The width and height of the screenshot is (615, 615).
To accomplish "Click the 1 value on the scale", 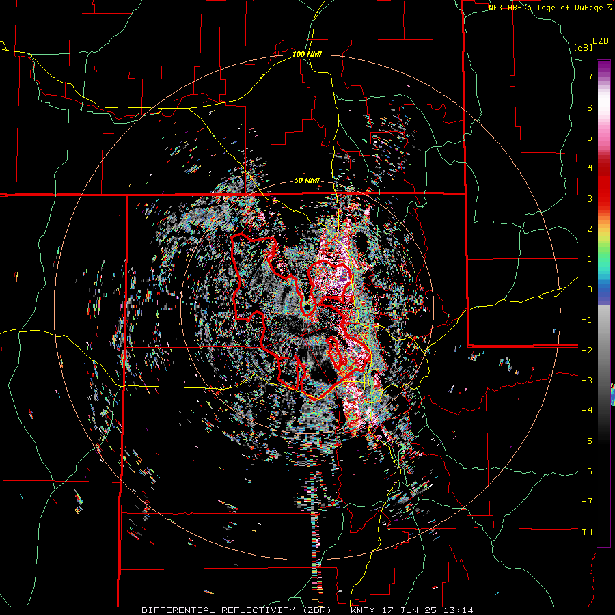I will coord(590,259).
